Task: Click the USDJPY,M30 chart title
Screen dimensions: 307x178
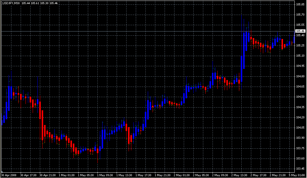Action: (11, 3)
